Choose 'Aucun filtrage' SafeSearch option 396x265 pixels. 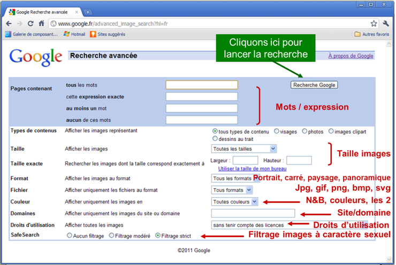point(70,235)
